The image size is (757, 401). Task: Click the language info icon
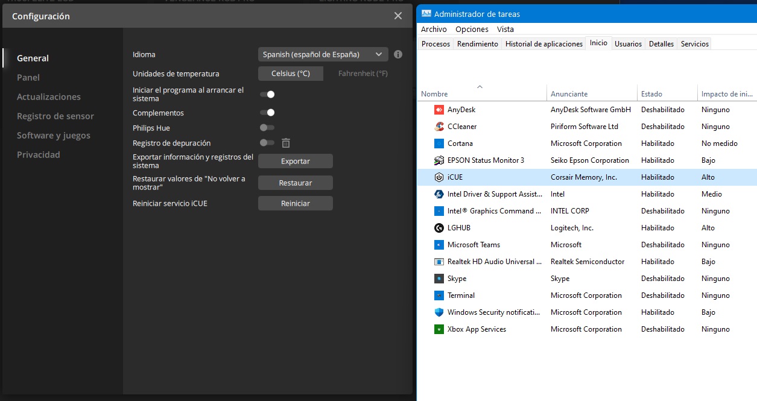(398, 54)
